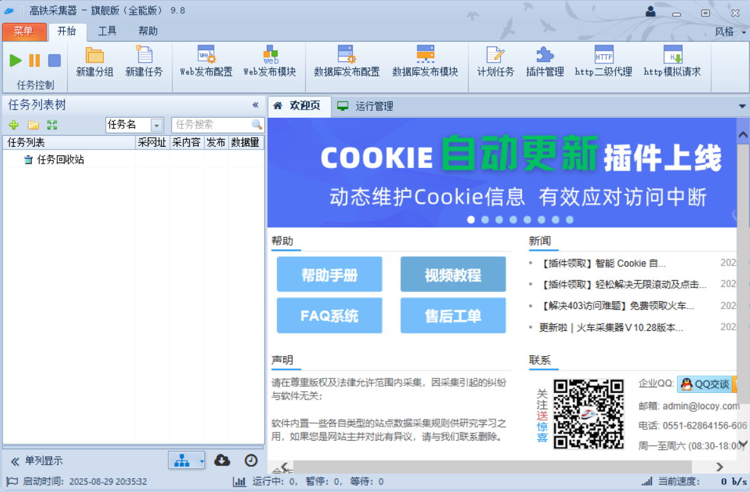Click the welcome page scroll up arrow
Screen dimensions: 750x492
point(743,135)
